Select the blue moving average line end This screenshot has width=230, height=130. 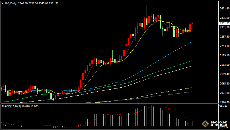coord(192,42)
